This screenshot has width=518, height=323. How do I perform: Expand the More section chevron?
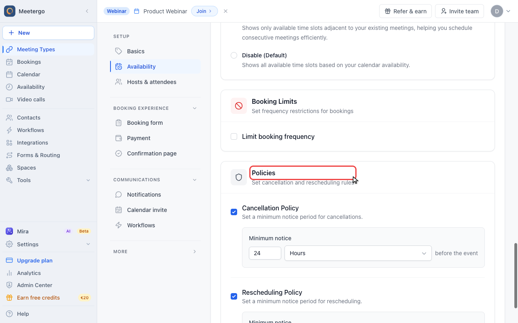[x=195, y=252]
